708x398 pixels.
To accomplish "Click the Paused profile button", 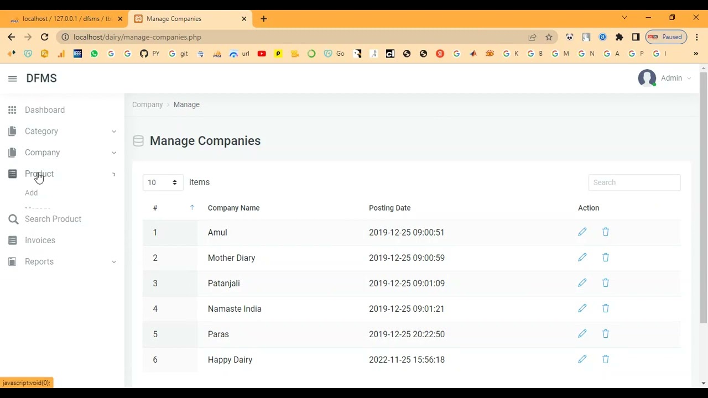I will tap(665, 37).
